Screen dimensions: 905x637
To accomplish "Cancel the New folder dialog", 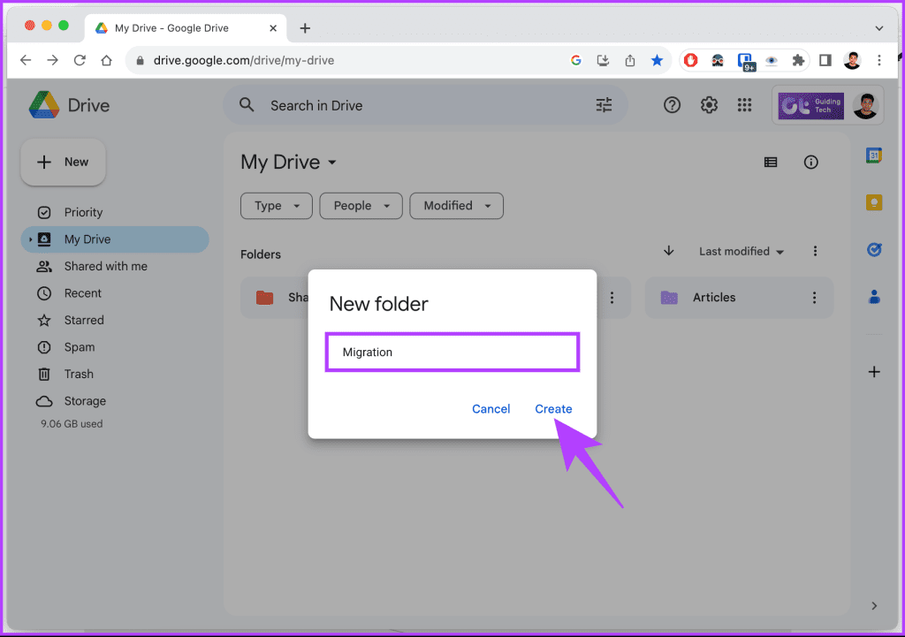I will pos(491,408).
